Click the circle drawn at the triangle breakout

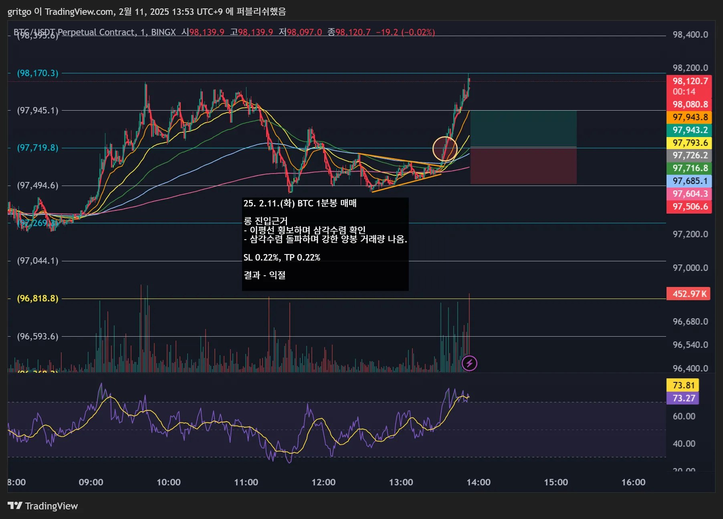click(445, 149)
